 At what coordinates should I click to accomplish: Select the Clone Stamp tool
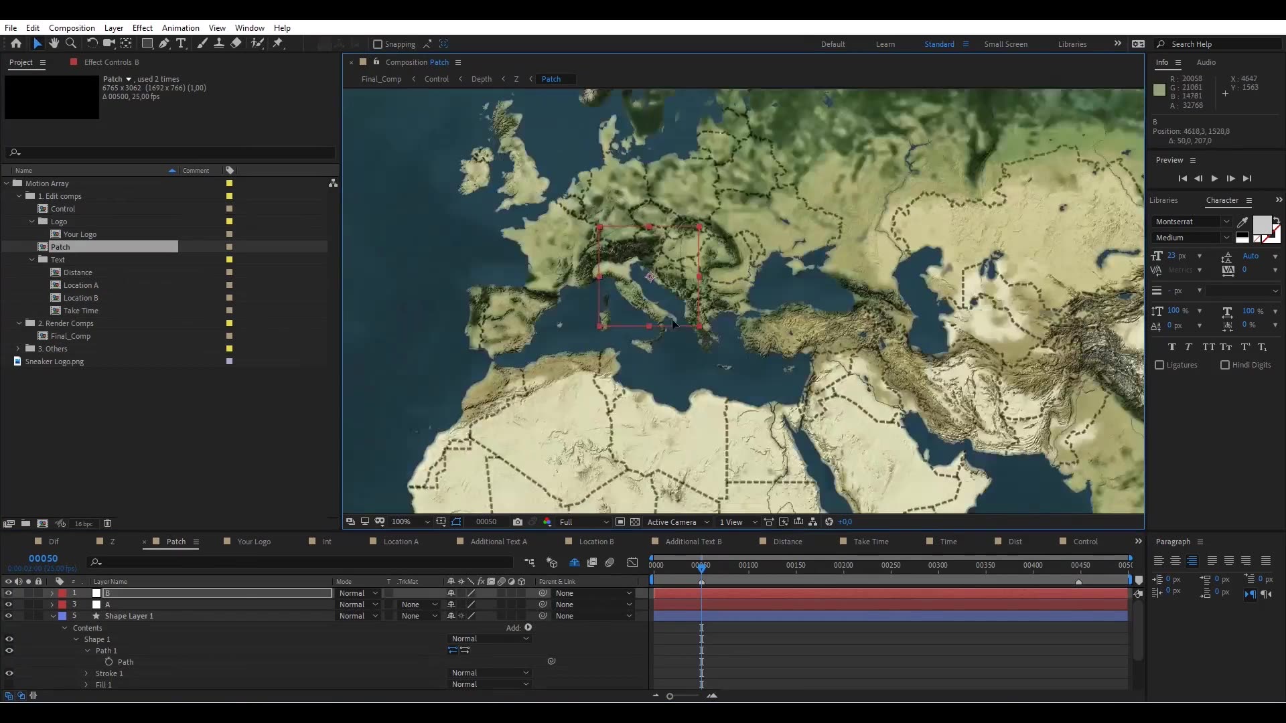point(218,44)
